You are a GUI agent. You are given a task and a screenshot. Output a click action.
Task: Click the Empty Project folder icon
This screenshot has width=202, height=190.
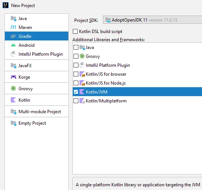[x=13, y=123]
